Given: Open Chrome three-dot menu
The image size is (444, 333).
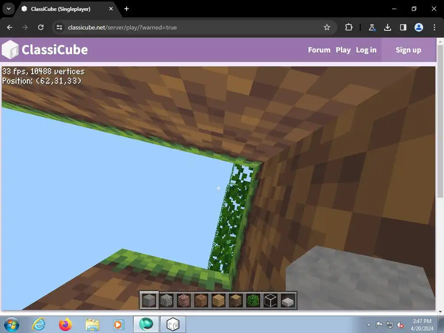Looking at the screenshot, I should (x=434, y=27).
